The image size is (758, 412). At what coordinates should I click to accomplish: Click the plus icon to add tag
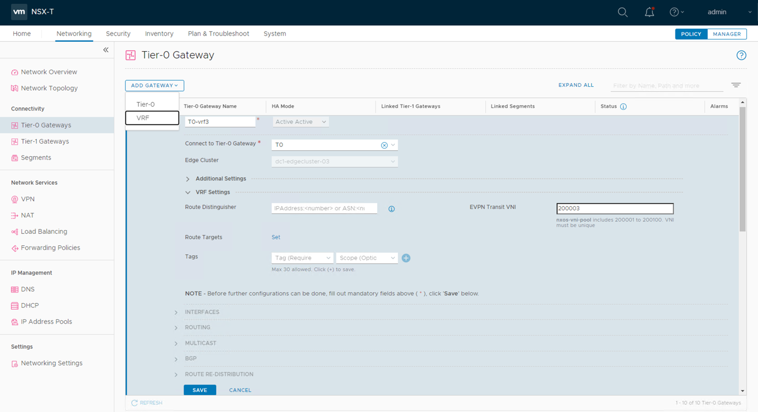coord(406,258)
